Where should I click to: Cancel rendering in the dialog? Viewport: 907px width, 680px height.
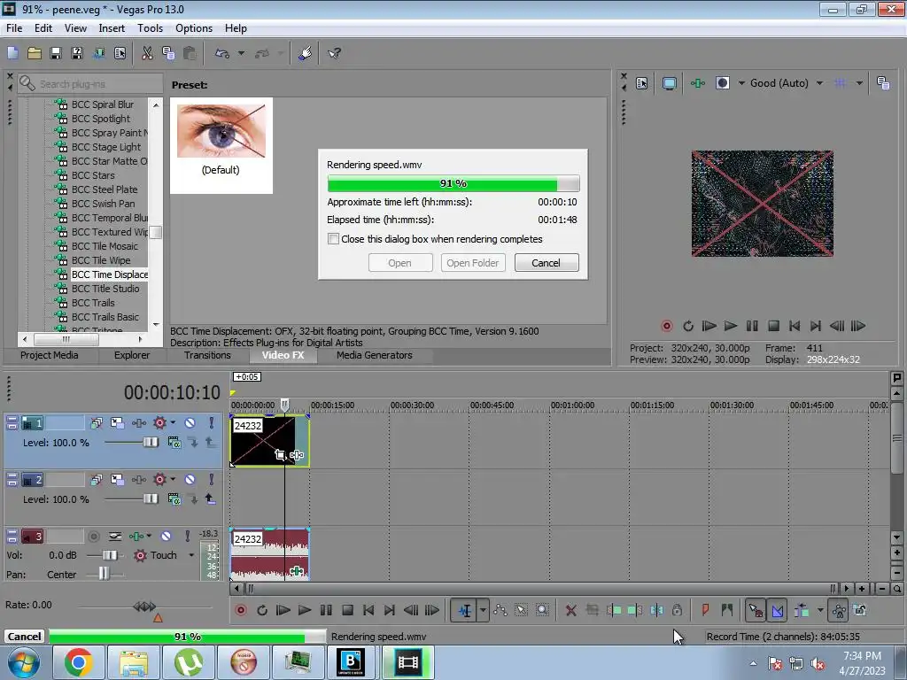point(546,262)
